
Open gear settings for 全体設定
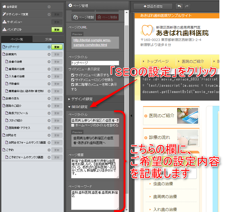coord(49,7)
